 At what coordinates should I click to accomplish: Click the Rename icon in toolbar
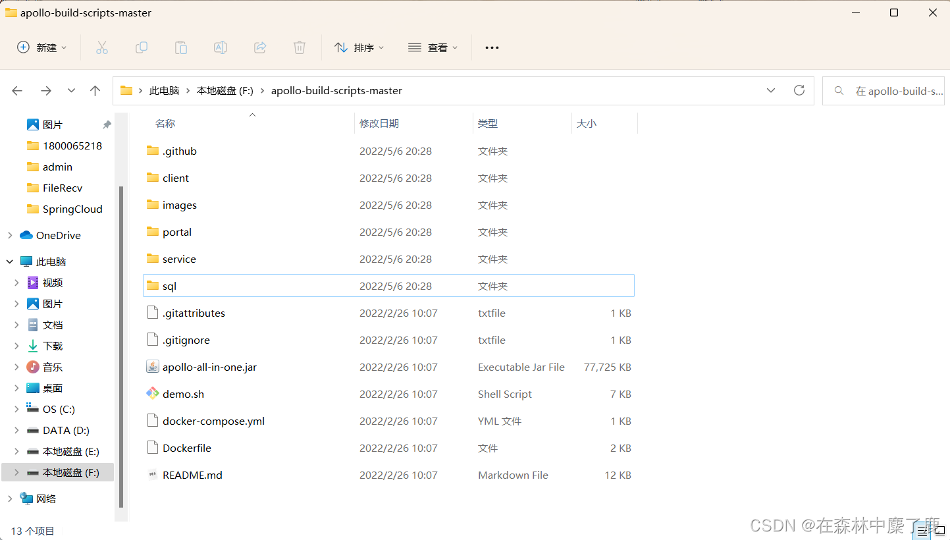click(221, 47)
